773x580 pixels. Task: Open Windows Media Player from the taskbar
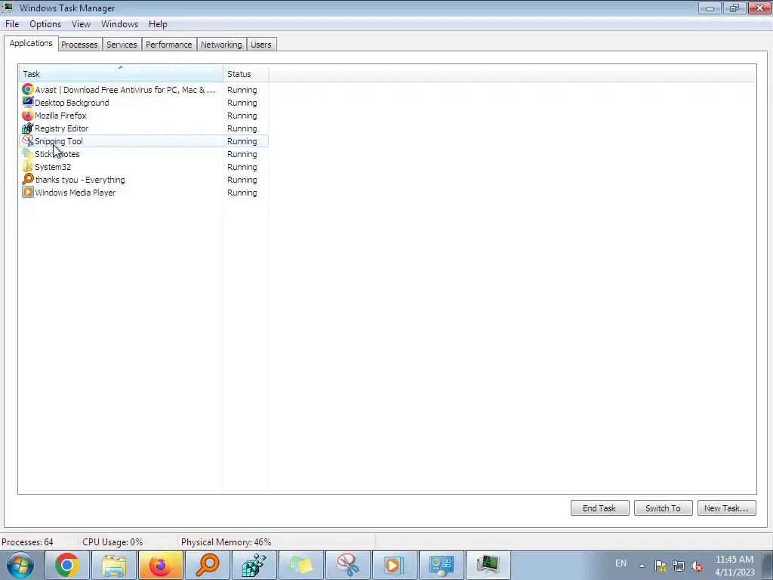(395, 565)
